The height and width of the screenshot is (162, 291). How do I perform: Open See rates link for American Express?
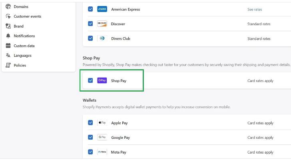[255, 10]
